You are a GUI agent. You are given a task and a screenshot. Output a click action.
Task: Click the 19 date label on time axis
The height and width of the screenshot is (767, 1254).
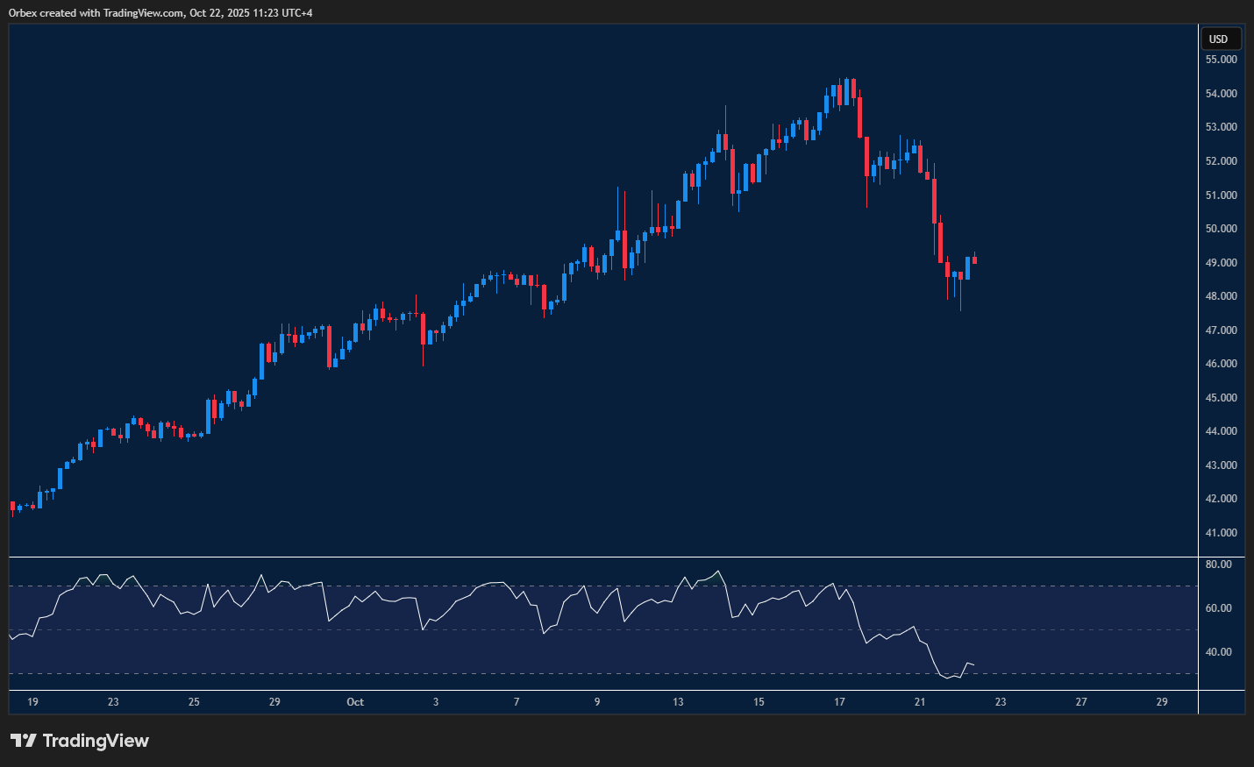tap(32, 702)
